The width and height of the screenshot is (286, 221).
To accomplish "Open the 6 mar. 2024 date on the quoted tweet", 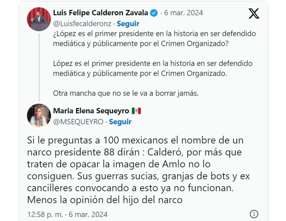I will pos(183,13).
